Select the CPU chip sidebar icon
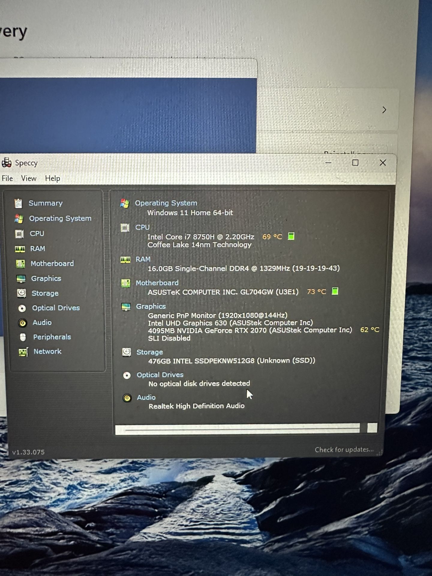The image size is (432, 576). (x=19, y=234)
